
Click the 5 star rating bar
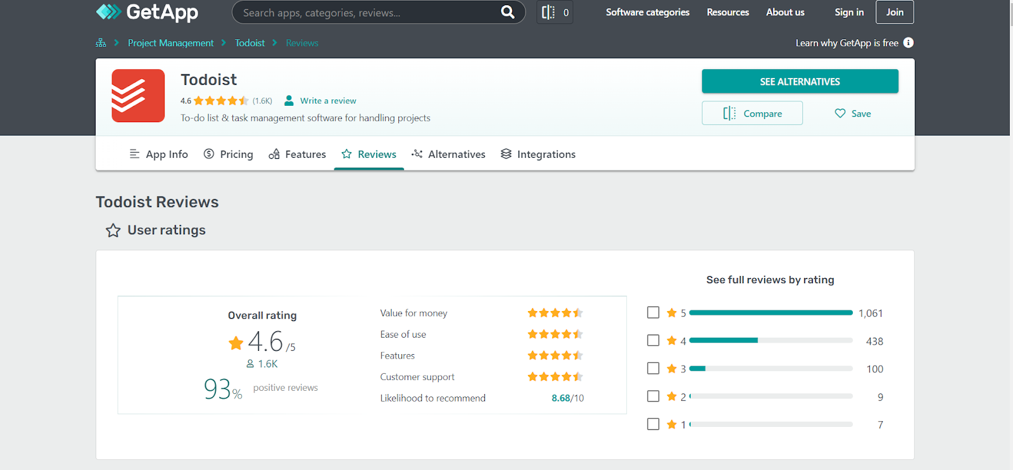coord(771,312)
